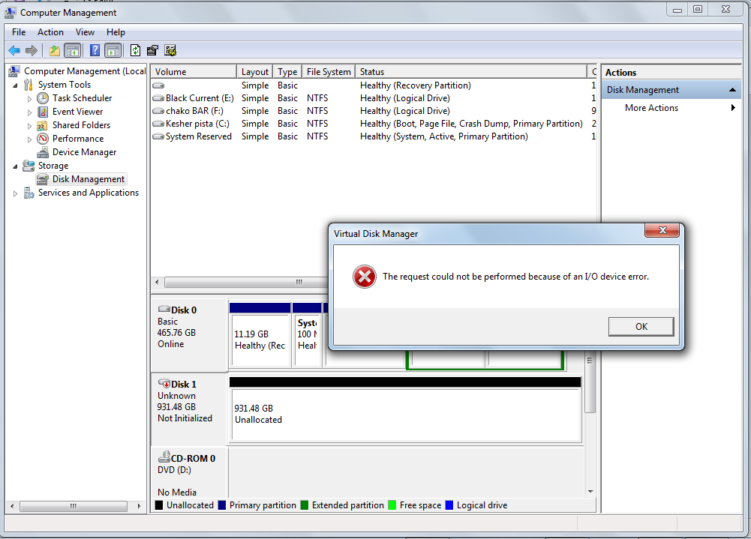The width and height of the screenshot is (751, 539).
Task: Click the Free space legend swatch
Action: point(392,505)
